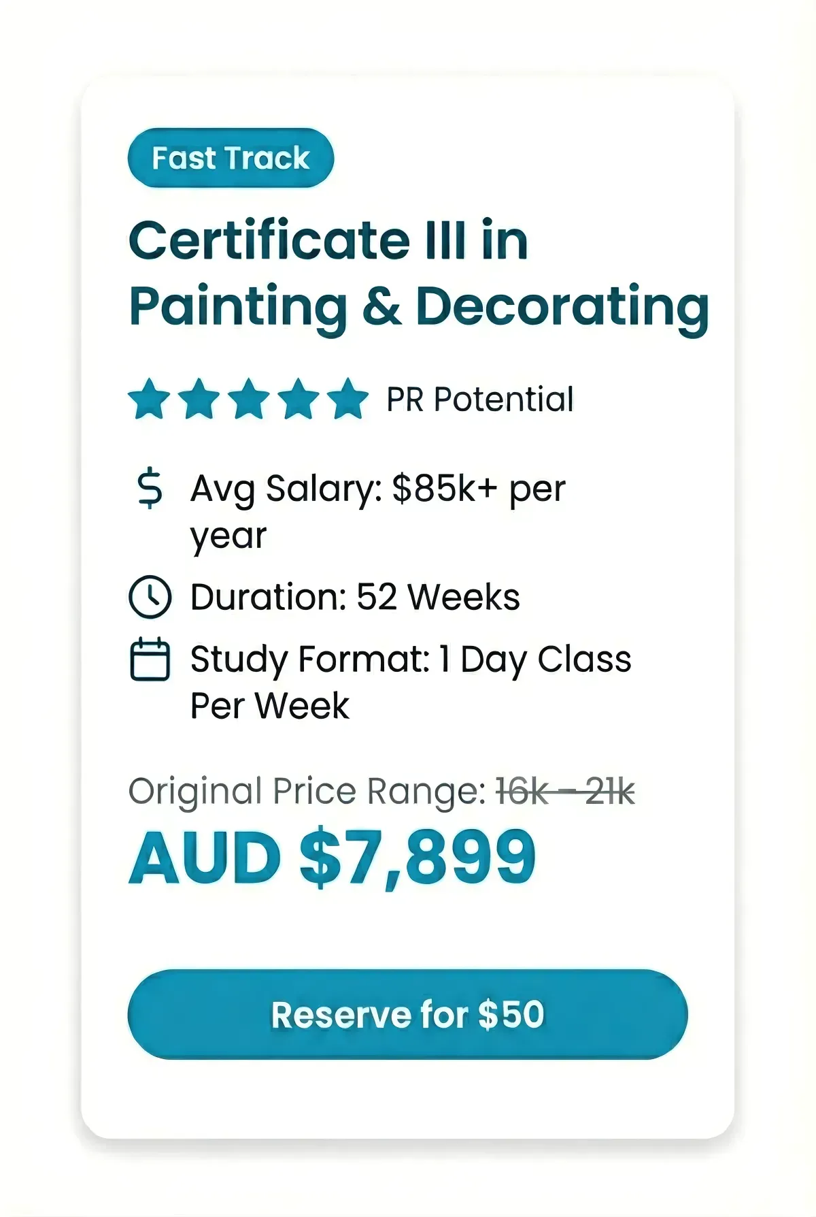816x1217 pixels.
Task: Select the Fast Track badge
Action: click(x=231, y=158)
